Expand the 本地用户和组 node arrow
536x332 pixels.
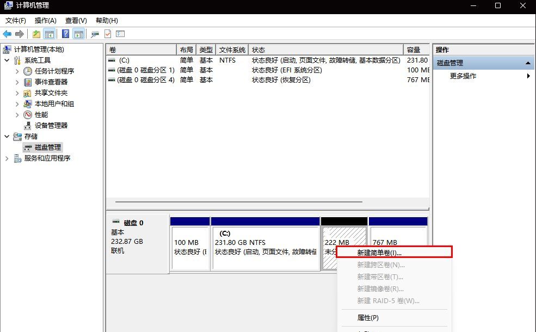(x=17, y=103)
